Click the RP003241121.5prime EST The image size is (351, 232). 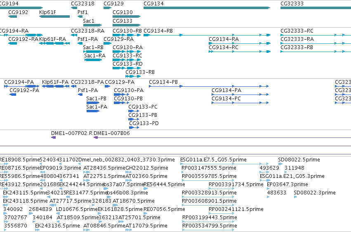pos(221,214)
